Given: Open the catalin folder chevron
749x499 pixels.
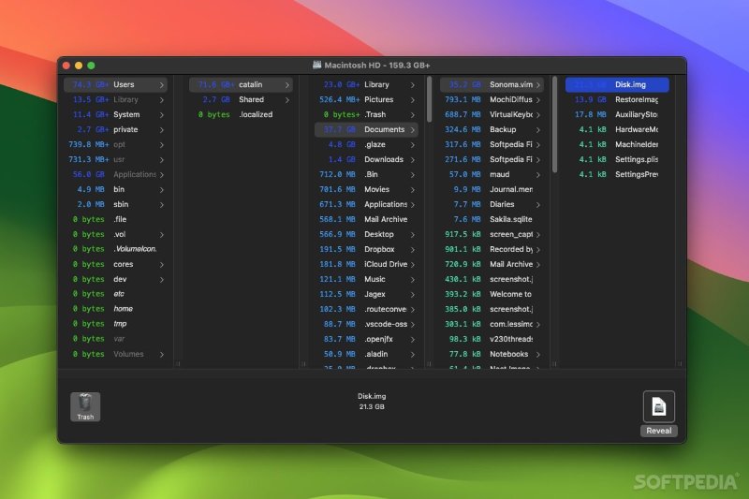Looking at the screenshot, I should point(287,85).
